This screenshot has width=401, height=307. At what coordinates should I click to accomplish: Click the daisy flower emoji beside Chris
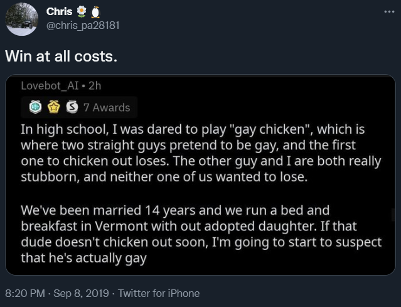pyautogui.click(x=81, y=12)
